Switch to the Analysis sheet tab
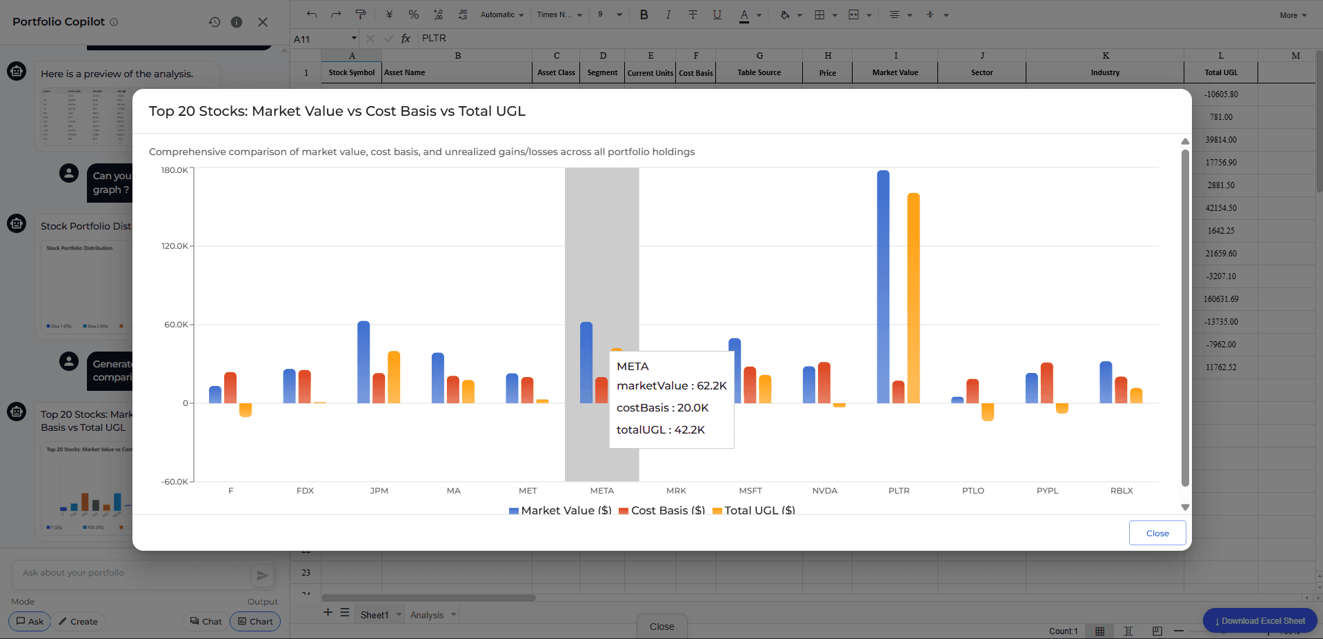 pos(426,615)
